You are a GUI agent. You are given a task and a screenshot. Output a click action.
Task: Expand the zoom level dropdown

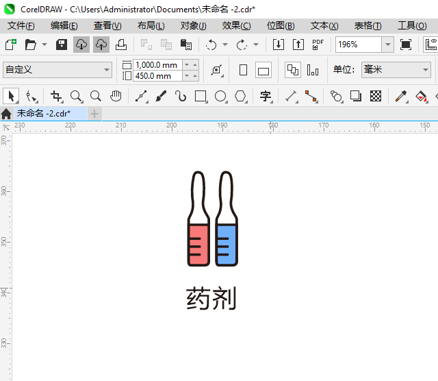[x=388, y=45]
